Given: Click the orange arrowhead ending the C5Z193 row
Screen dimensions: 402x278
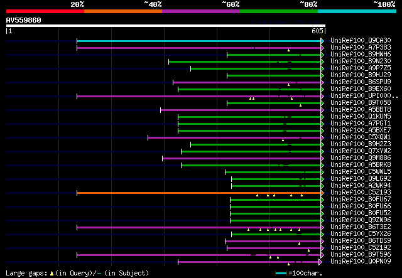Looking at the screenshot, I should (x=322, y=193).
